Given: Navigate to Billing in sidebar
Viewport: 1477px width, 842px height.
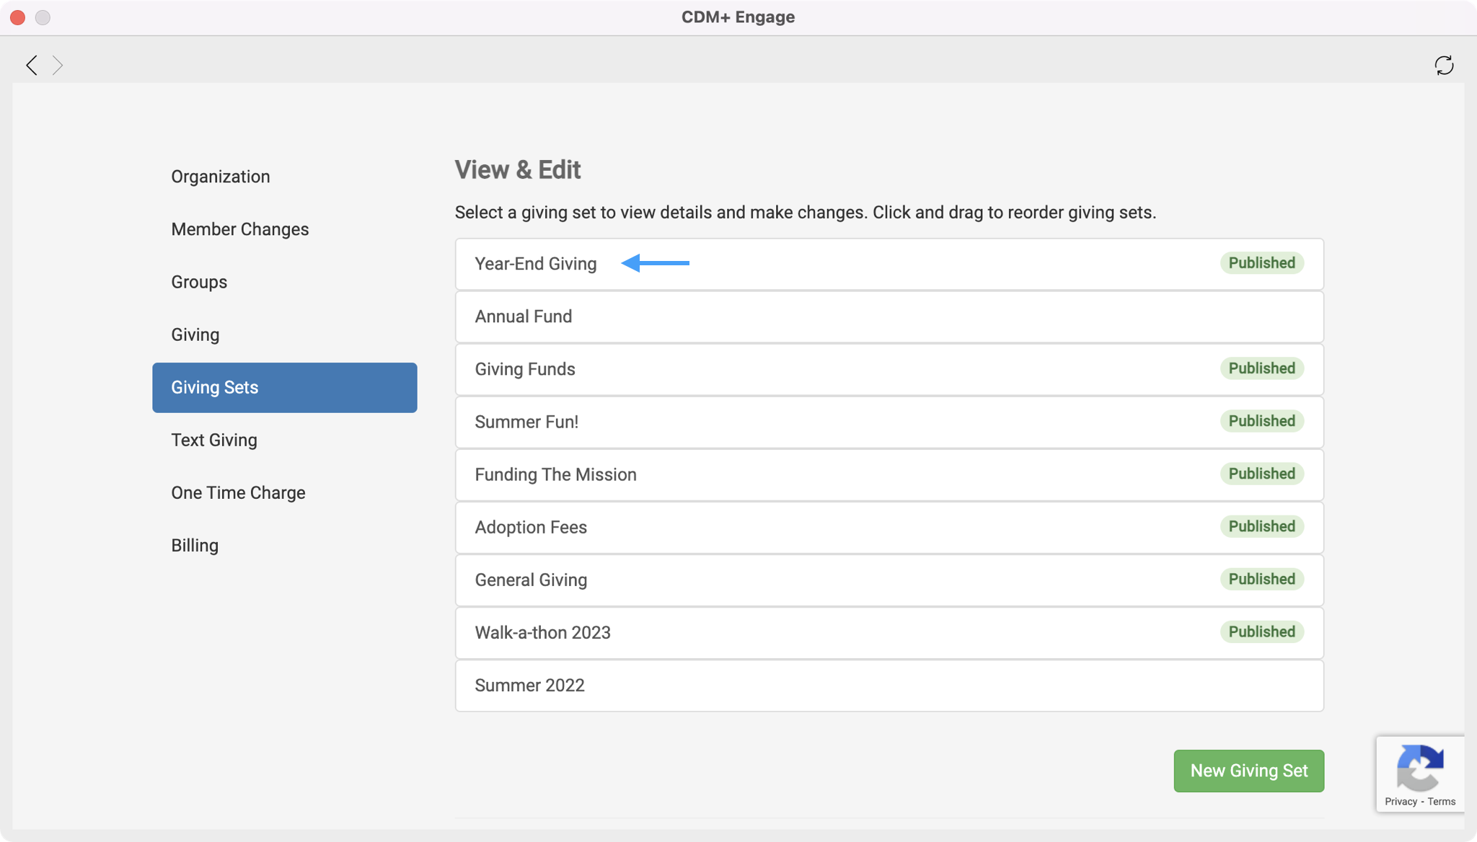Looking at the screenshot, I should click(x=195, y=545).
